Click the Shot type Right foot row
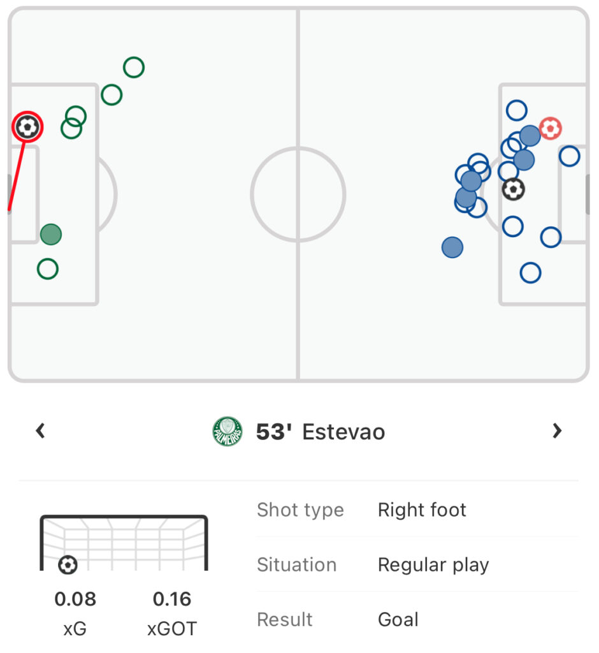The height and width of the screenshot is (653, 599). coord(417,510)
